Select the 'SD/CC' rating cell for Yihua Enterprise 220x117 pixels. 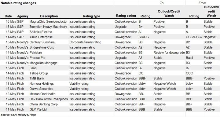[145, 37]
